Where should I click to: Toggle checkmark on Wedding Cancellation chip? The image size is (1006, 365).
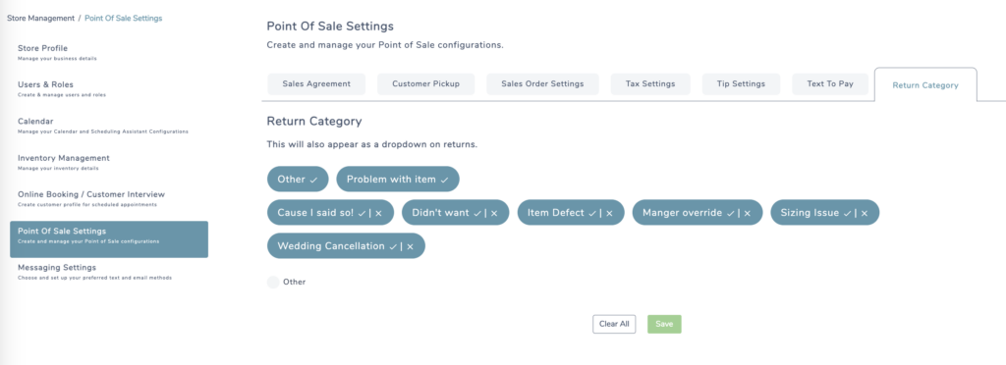pyautogui.click(x=393, y=246)
